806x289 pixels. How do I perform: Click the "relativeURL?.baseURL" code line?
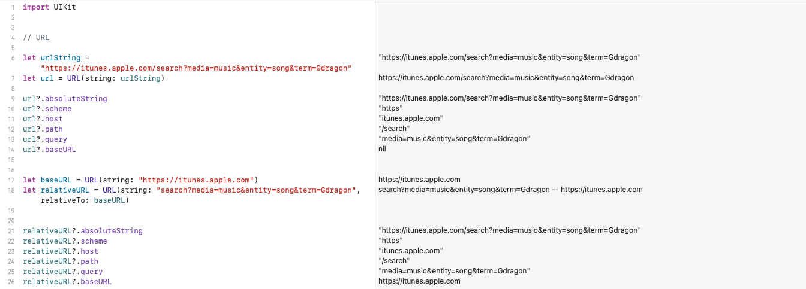click(67, 282)
